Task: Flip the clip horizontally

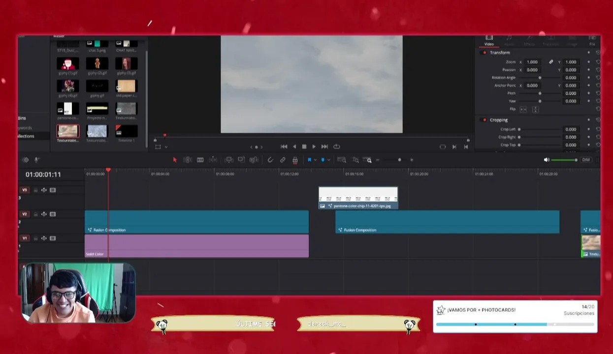Action: [x=523, y=109]
